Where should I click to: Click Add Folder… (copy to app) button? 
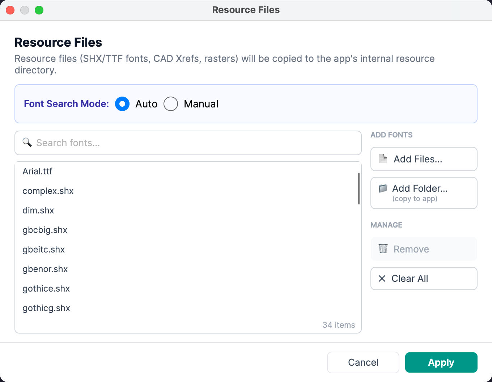click(424, 193)
